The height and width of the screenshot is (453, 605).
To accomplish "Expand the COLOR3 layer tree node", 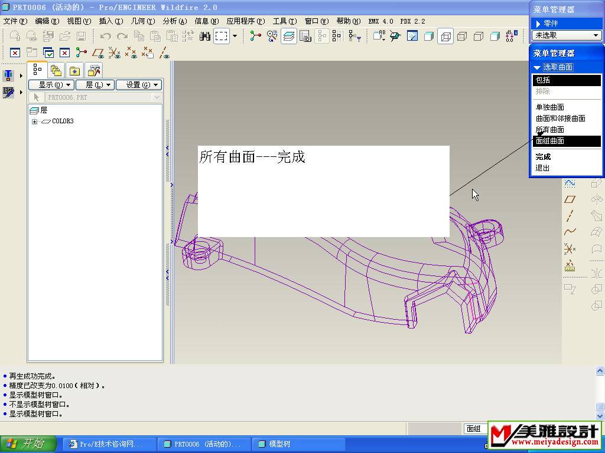I will pos(35,122).
